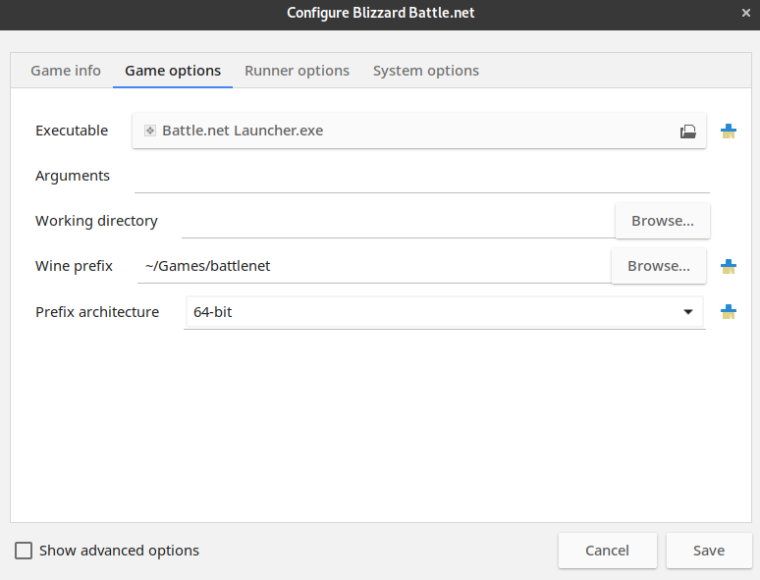Focus the Arguments input field

point(422,176)
